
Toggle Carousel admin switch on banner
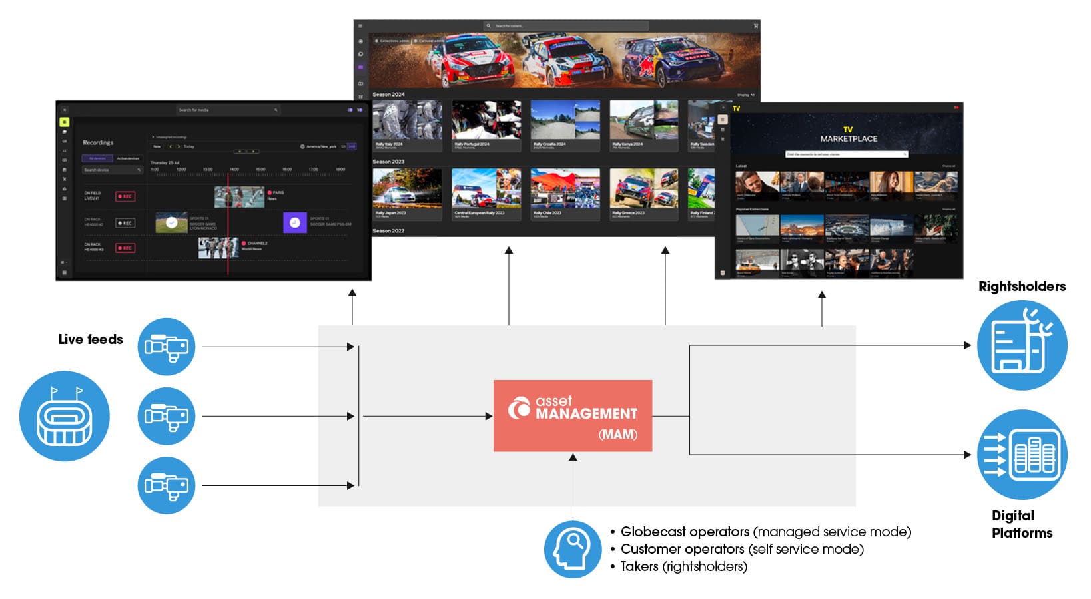click(429, 41)
